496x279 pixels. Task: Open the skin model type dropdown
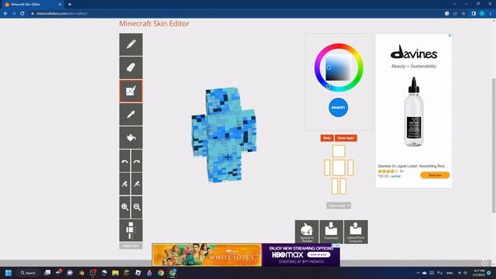tap(339, 205)
